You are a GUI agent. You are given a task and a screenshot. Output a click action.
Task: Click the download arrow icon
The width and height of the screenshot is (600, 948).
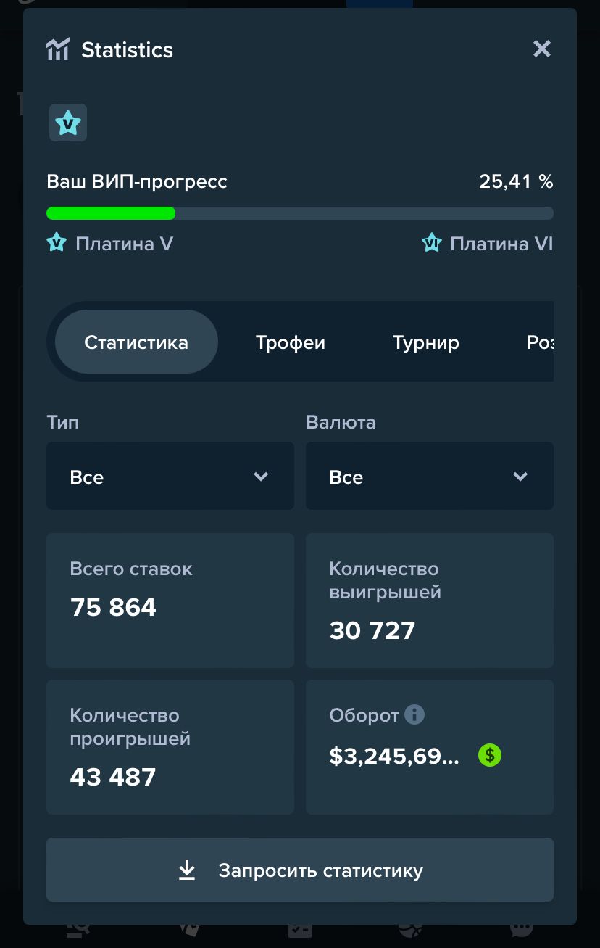click(x=187, y=870)
